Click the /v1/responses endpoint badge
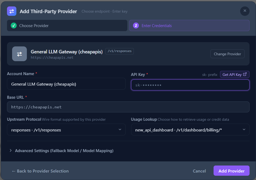256x180 pixels. [120, 51]
